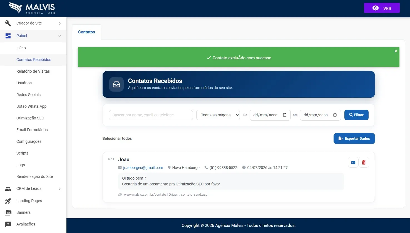Click the Malvis Agência Web logo
This screenshot has height=233, width=410.
(32, 8)
